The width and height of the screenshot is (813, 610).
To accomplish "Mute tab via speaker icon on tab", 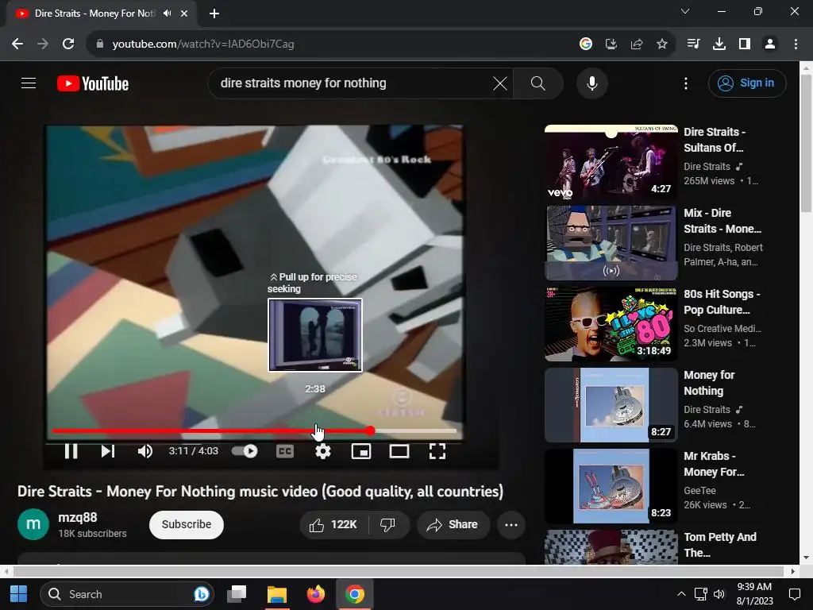I will click(x=167, y=14).
